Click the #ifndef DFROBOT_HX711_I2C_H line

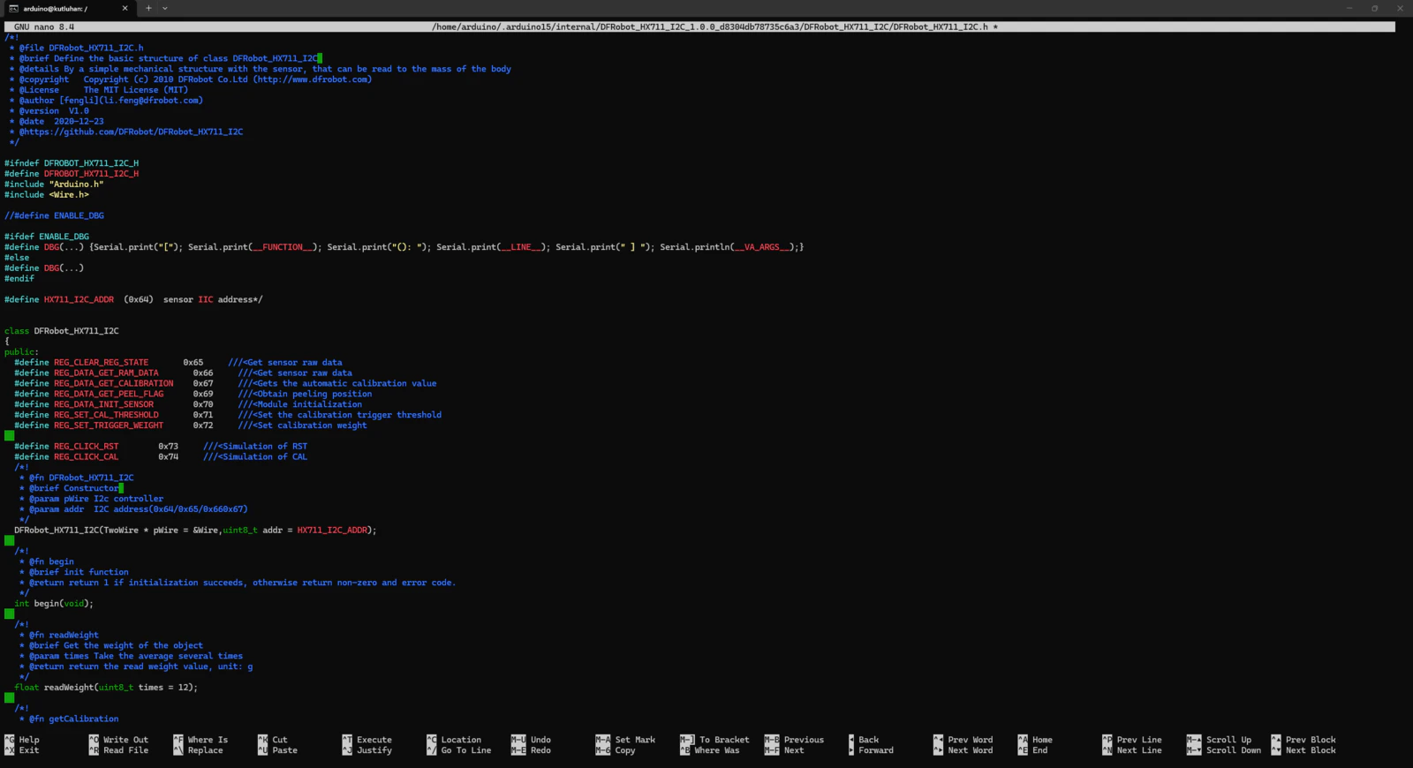pyautogui.click(x=72, y=162)
